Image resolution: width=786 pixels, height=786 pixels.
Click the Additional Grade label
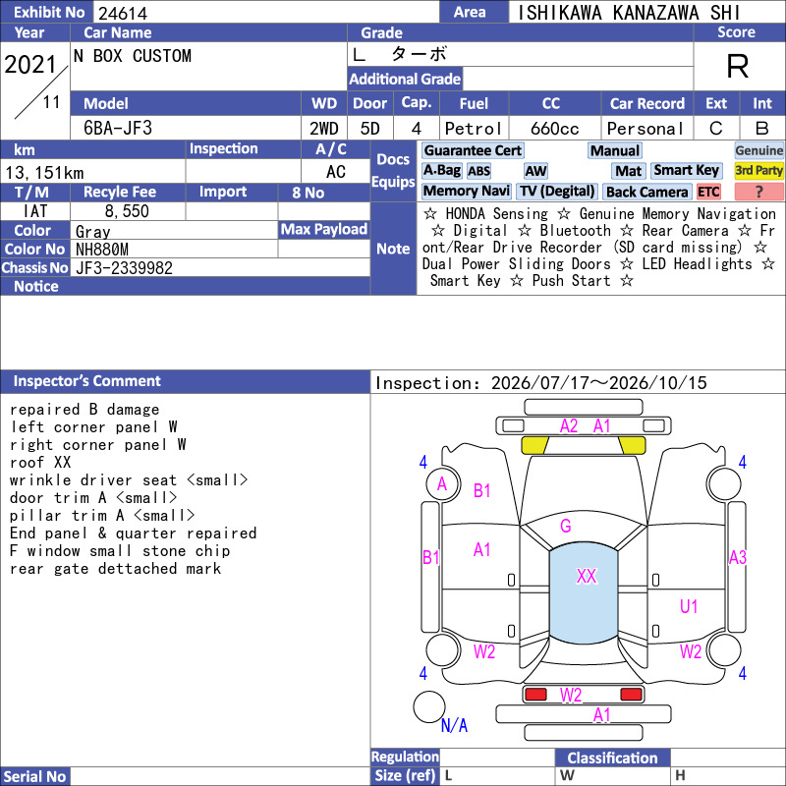coord(405,80)
